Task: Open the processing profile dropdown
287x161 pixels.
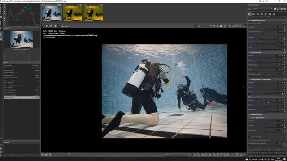Action: click(262, 9)
